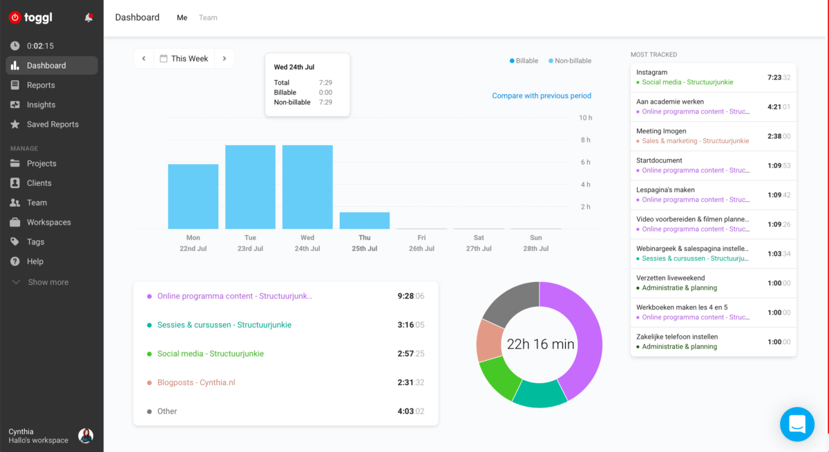
Task: Open Insights in the sidebar
Action: 41,104
